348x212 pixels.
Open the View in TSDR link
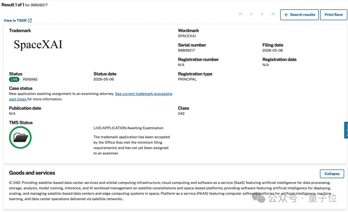point(17,20)
